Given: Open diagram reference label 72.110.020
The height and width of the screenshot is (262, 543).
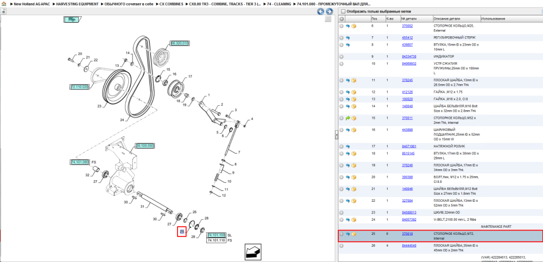Looking at the screenshot, I should [80, 87].
